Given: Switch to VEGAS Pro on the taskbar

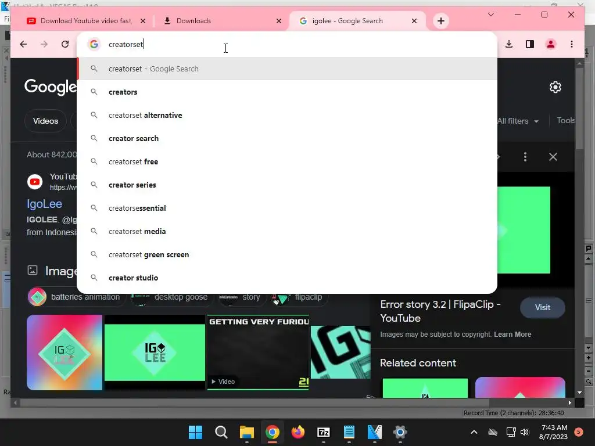Looking at the screenshot, I should [375, 432].
